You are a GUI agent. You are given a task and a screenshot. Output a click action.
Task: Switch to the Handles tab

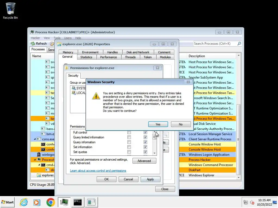click(112, 52)
